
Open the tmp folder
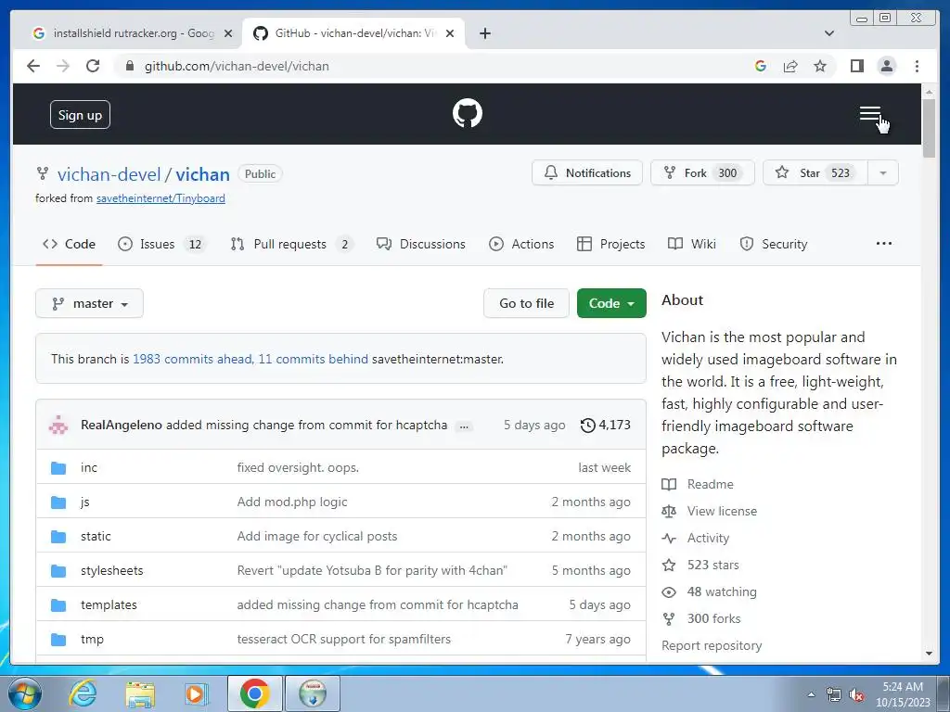click(x=92, y=640)
